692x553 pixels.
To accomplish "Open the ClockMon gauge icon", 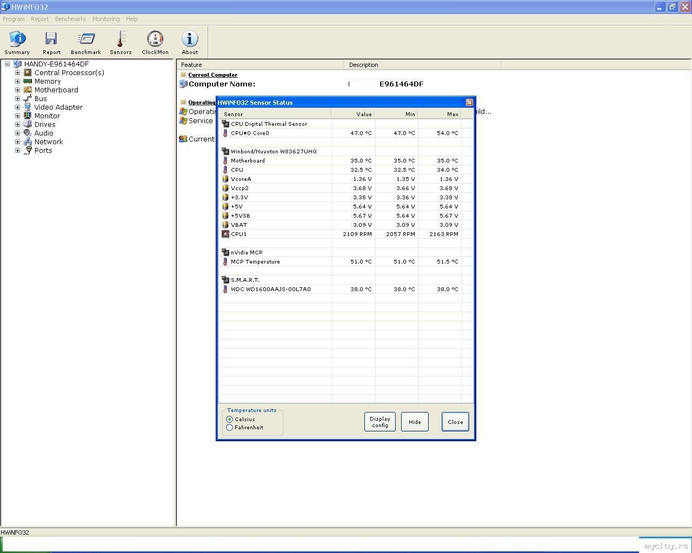I will [155, 39].
